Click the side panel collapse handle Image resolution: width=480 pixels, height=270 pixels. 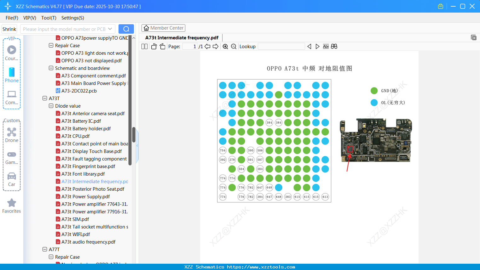click(x=137, y=146)
